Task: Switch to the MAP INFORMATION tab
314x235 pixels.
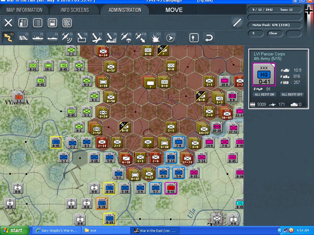Action: tap(25, 10)
